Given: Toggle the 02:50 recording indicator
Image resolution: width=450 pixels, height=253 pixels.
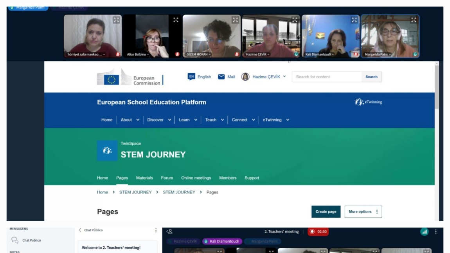Looking at the screenshot, I should point(318,232).
